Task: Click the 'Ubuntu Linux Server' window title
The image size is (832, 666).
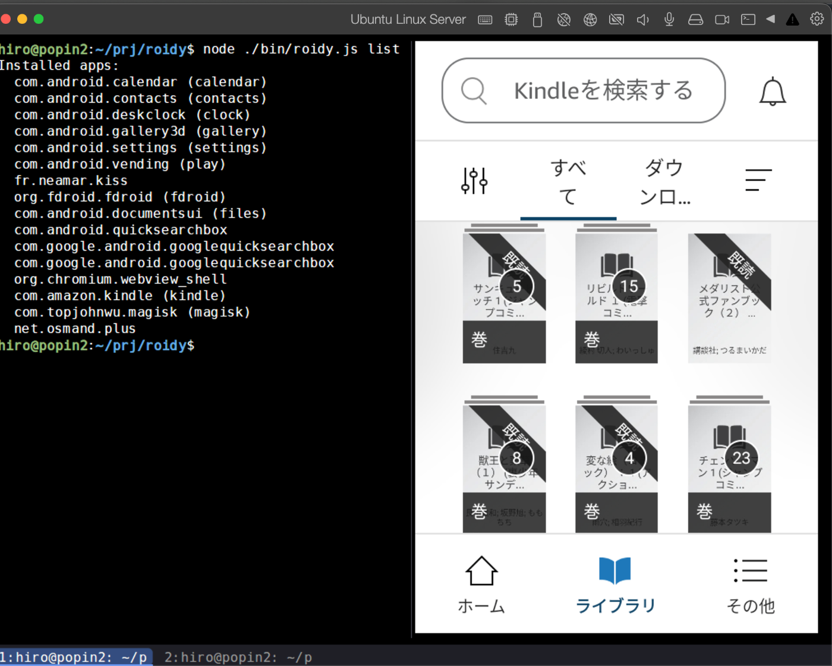Action: tap(408, 20)
